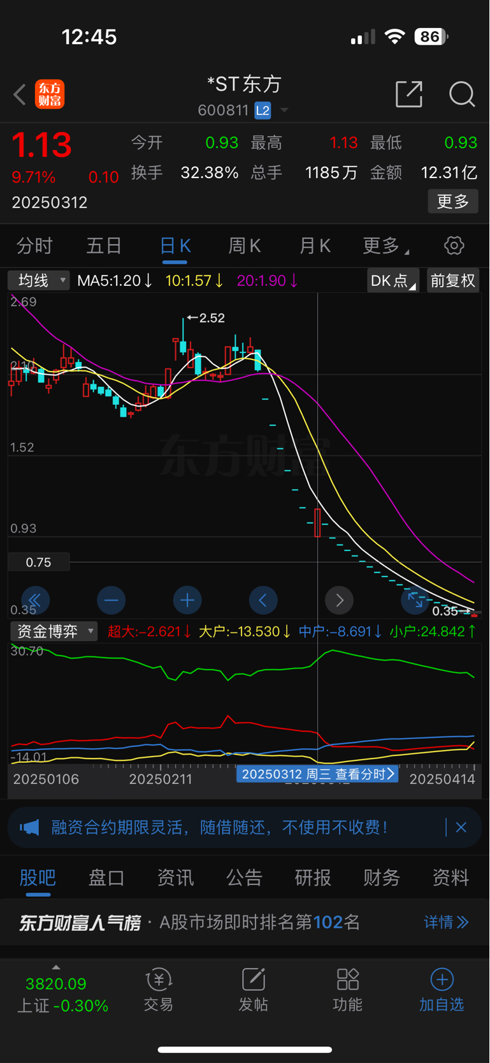Open the 财务 tab
The image size is (490, 1063).
coord(382,878)
